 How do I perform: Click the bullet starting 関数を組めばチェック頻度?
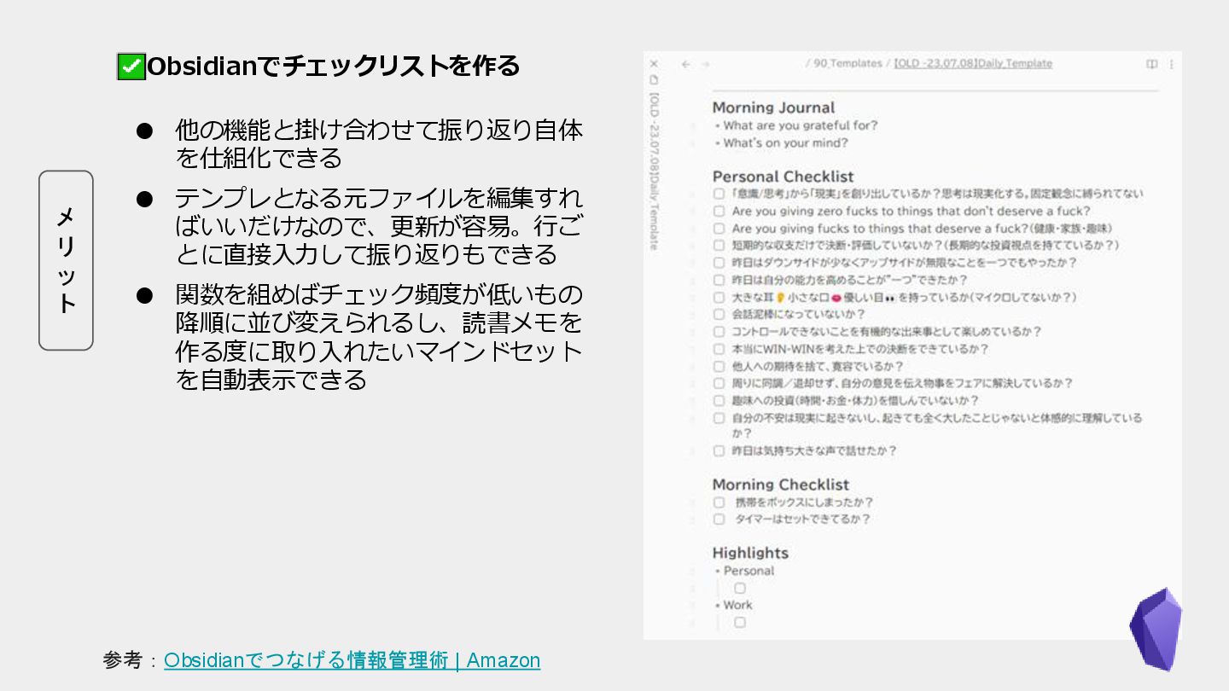380,336
